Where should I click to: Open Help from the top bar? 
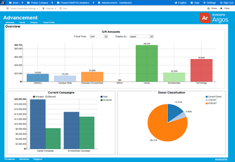(195, 3)
